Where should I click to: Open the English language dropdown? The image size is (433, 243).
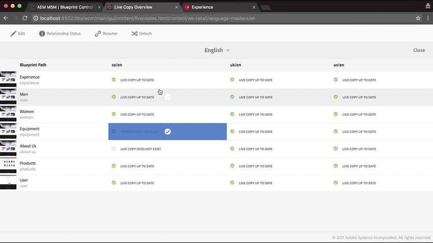tap(217, 50)
